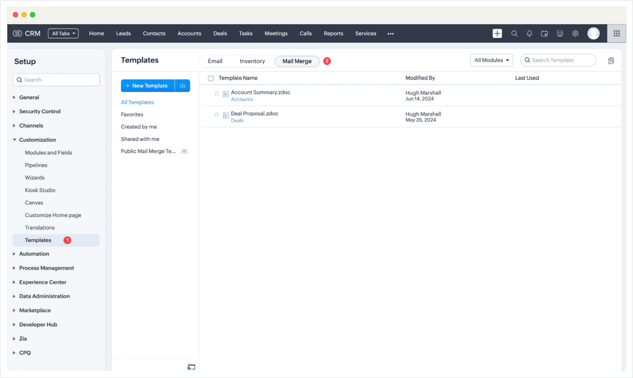This screenshot has height=378, width=633.
Task: Click the New Template button
Action: click(x=148, y=86)
